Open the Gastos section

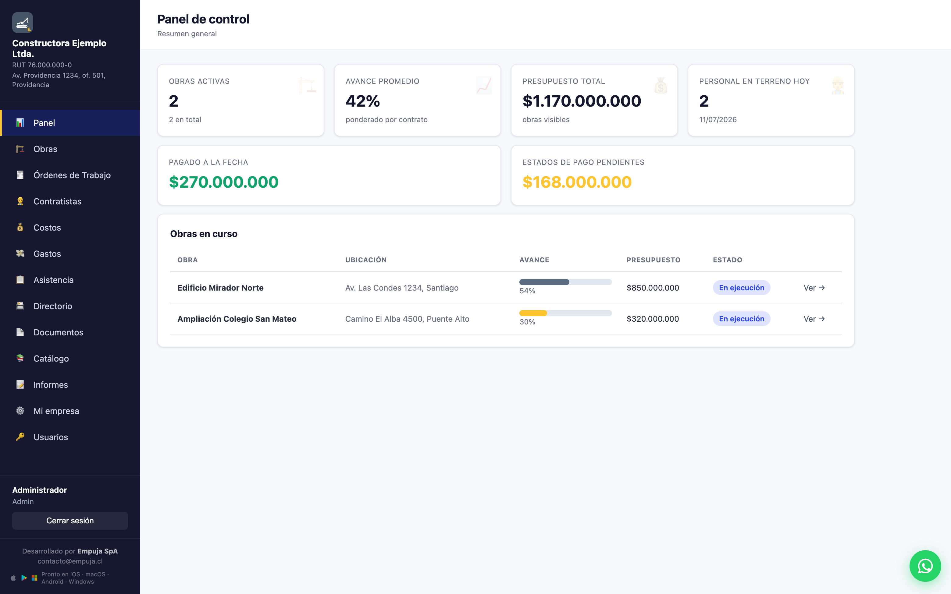tap(70, 253)
